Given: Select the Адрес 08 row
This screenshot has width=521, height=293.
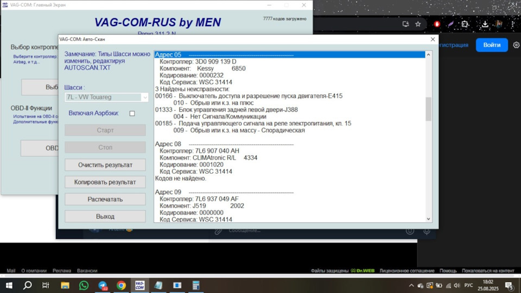Looking at the screenshot, I should [x=224, y=144].
